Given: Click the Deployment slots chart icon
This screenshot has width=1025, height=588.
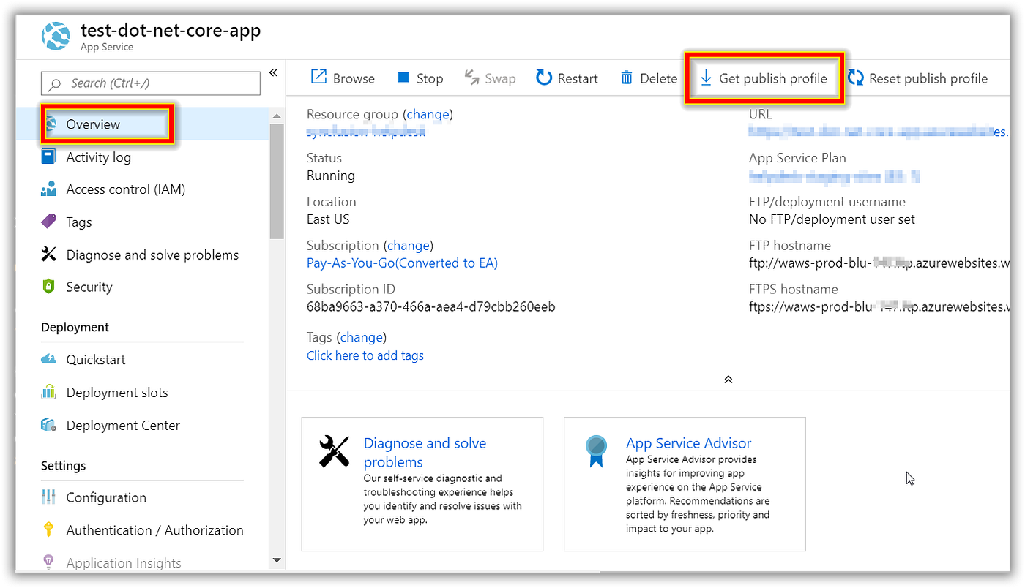Looking at the screenshot, I should pos(48,392).
